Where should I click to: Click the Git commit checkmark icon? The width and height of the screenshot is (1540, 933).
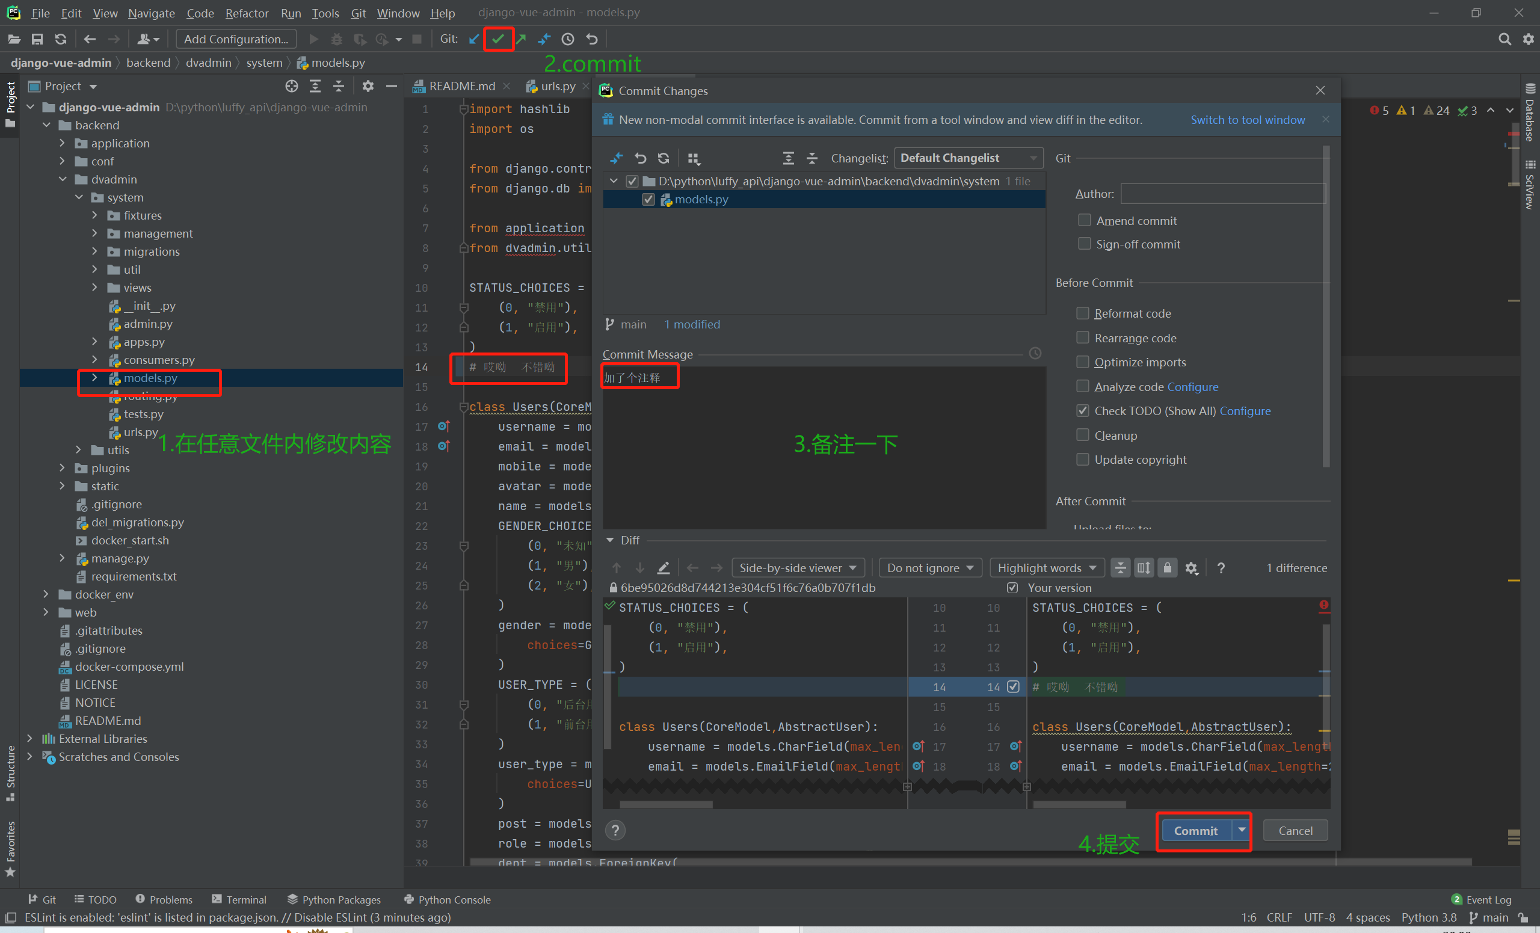[497, 39]
